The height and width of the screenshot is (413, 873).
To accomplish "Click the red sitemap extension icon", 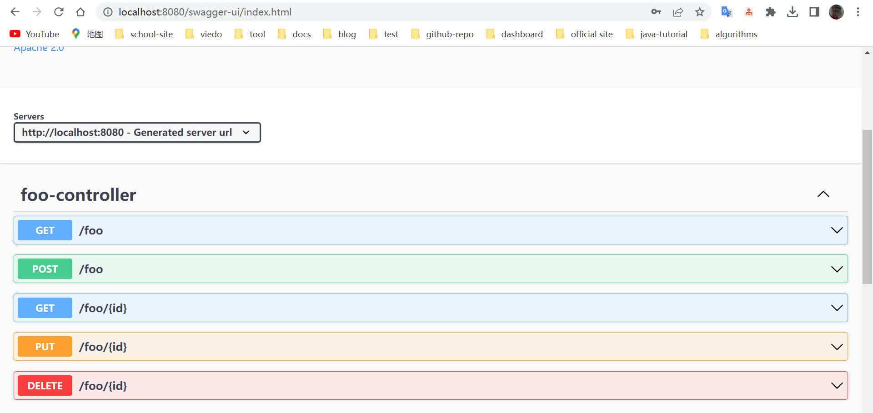I will pos(749,12).
